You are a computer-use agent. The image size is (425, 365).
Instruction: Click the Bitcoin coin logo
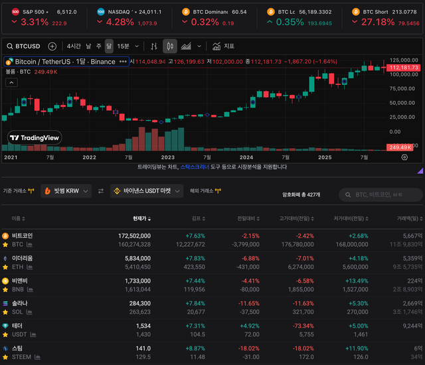5,236
